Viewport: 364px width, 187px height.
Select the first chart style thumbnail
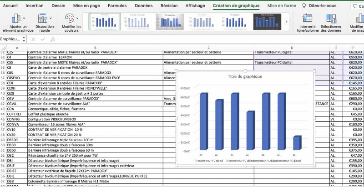(x=105, y=22)
